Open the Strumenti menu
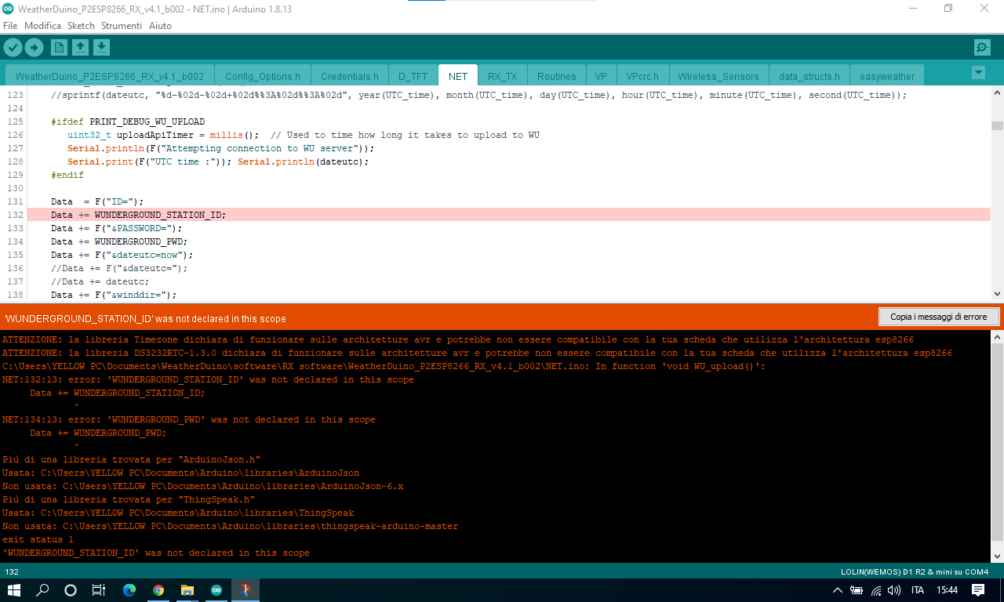Viewport: 1004px width, 602px height. [122, 26]
